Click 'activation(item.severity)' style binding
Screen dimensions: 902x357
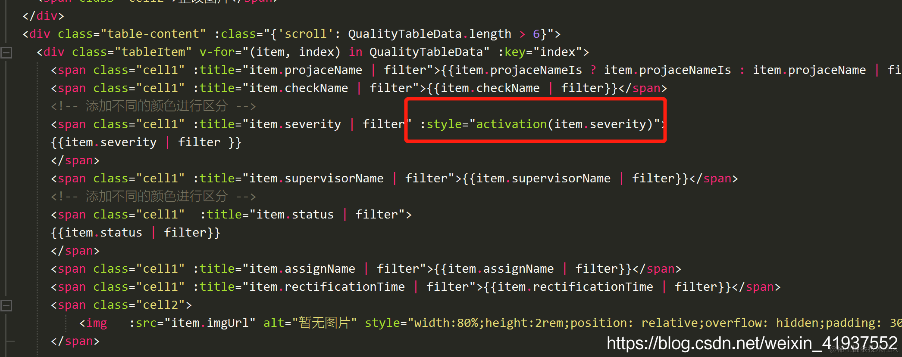(x=564, y=124)
